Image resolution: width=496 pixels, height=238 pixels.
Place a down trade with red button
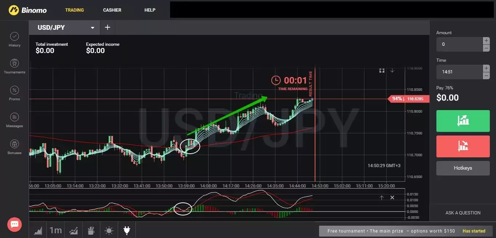pyautogui.click(x=463, y=146)
